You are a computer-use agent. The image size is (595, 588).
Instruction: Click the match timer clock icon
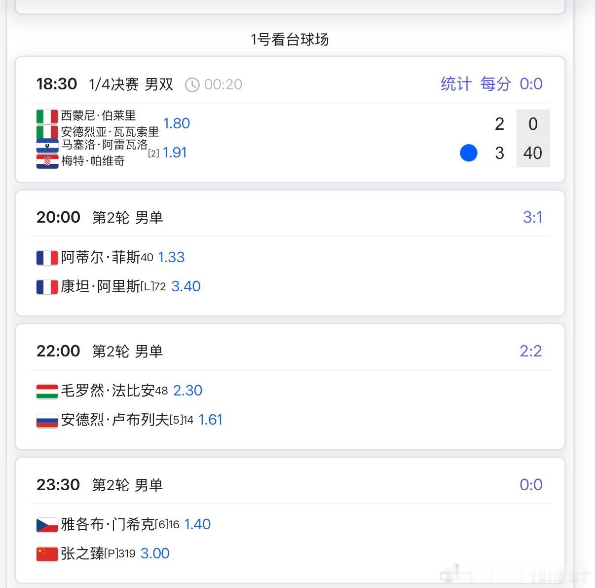coord(193,84)
